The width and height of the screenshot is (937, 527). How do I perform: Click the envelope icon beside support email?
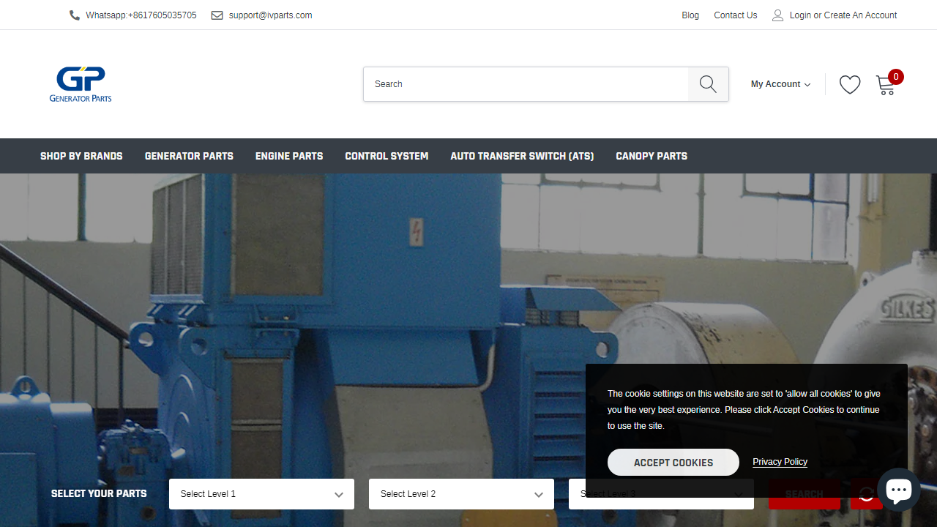(x=217, y=15)
